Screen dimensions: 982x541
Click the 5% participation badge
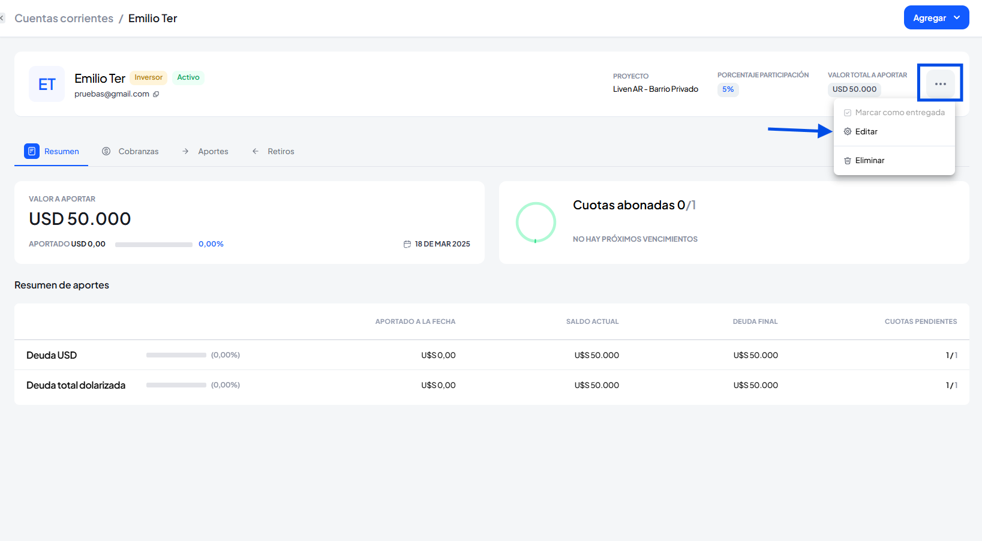[x=728, y=89]
